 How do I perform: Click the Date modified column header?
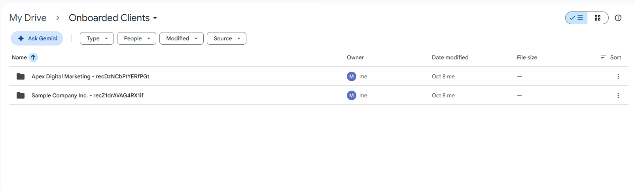450,57
